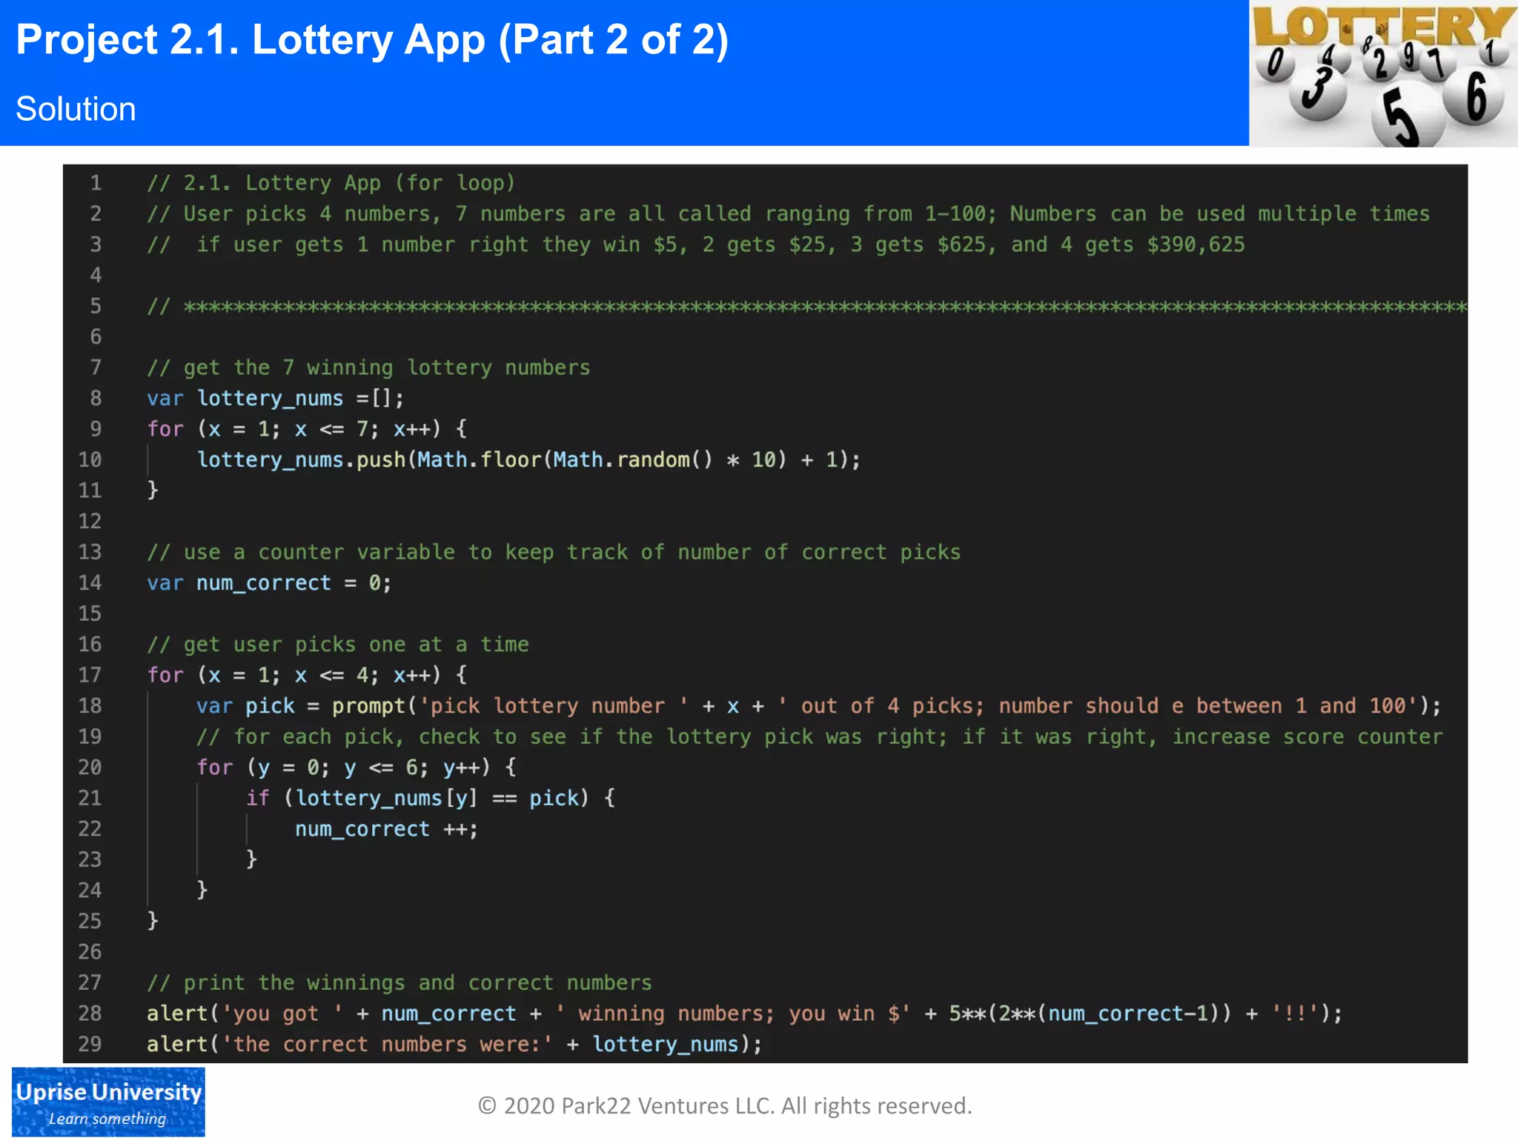Click the Uprise University logo
This screenshot has height=1138, width=1518.
point(108,1102)
